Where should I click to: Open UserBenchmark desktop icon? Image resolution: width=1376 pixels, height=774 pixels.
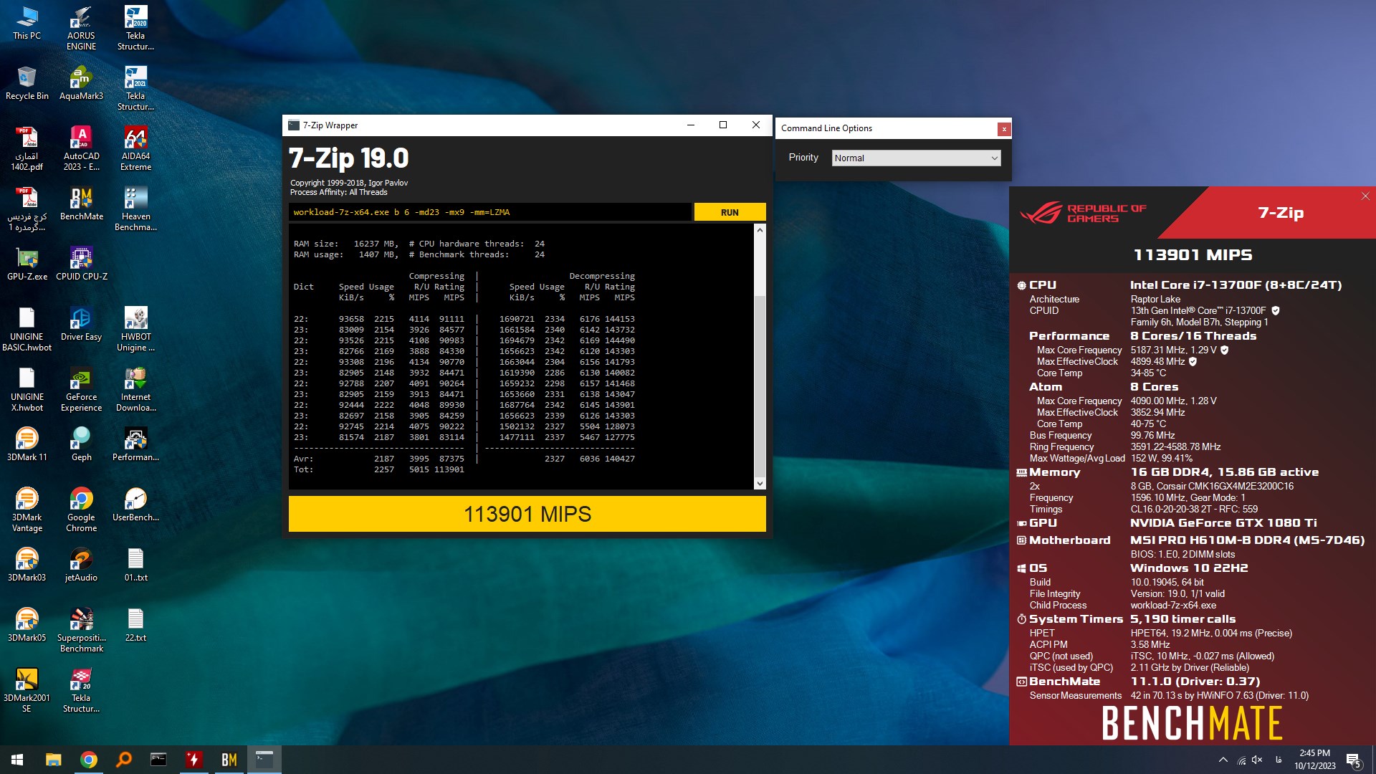[x=135, y=505]
